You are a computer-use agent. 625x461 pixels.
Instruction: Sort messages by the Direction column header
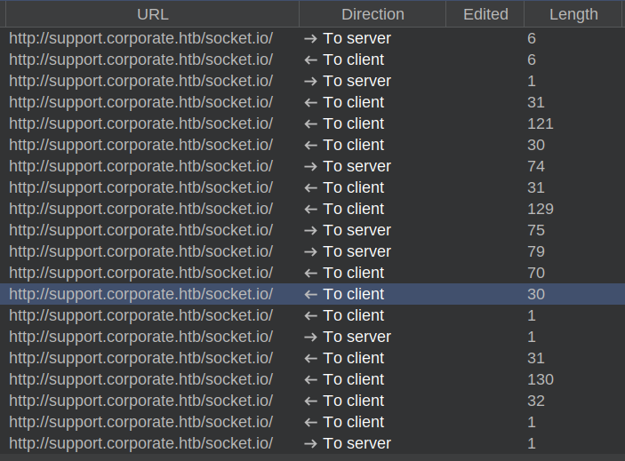point(373,14)
